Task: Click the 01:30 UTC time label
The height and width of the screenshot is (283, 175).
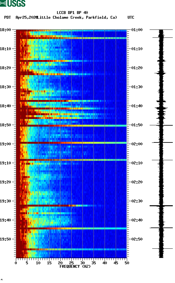Action: click(x=137, y=87)
